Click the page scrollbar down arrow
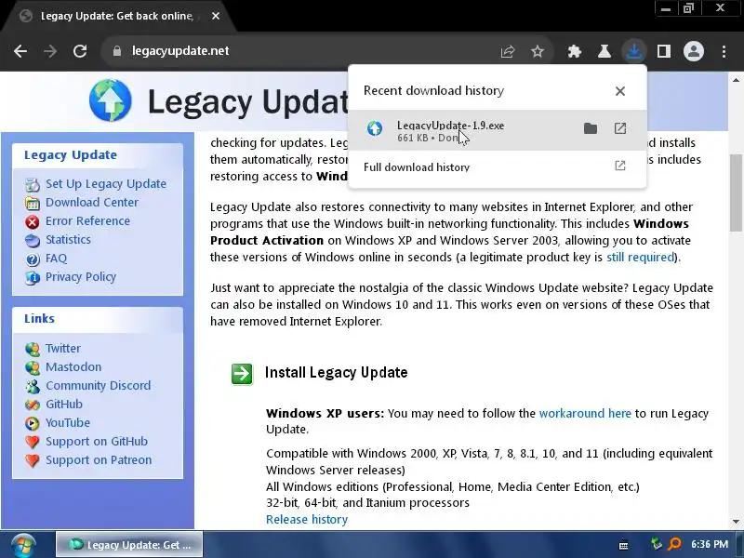 [736, 522]
